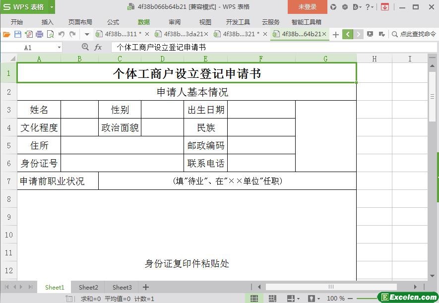The image size is (439, 303).
Task: Open the WPS 表格 application menu dropdown
Action: click(x=52, y=7)
